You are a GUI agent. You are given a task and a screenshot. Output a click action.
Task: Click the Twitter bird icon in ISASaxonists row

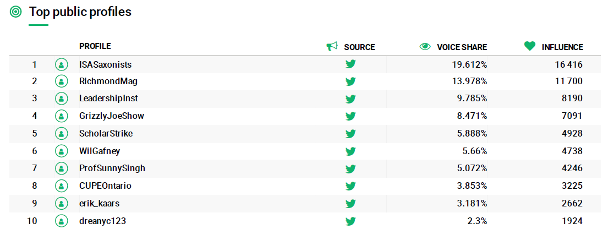click(350, 64)
